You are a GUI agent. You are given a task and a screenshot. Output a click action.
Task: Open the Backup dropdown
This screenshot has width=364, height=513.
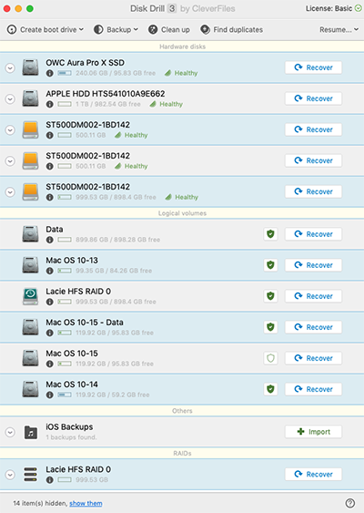click(x=116, y=29)
